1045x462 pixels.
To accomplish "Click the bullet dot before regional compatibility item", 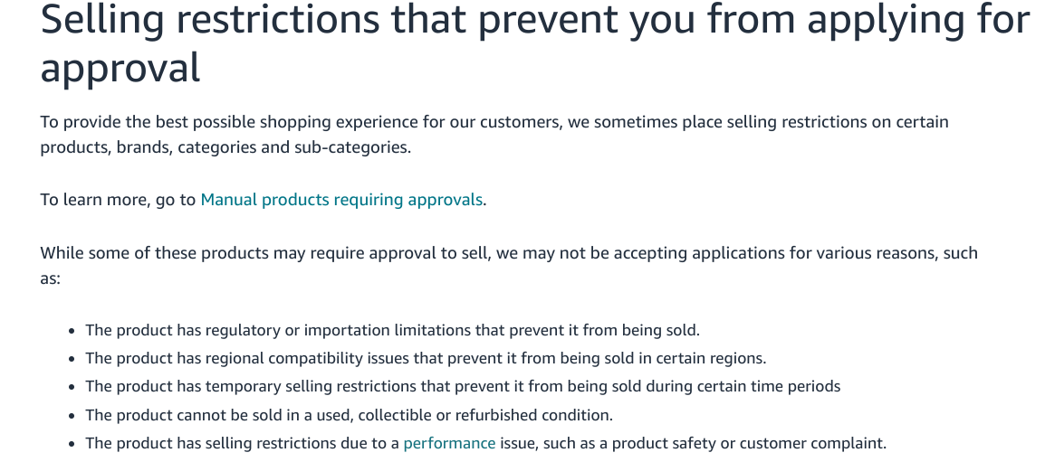I will pos(72,359).
